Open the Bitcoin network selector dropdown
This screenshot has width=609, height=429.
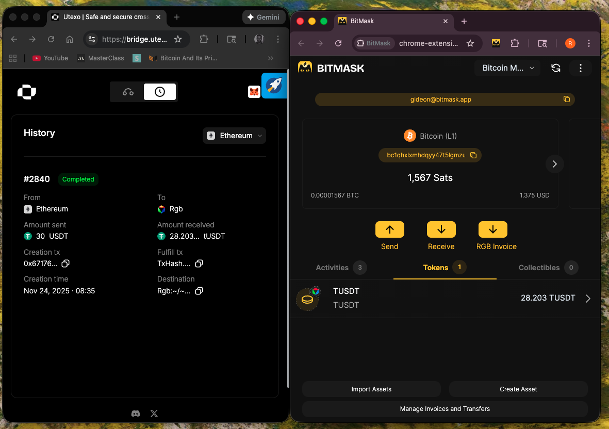pyautogui.click(x=507, y=68)
